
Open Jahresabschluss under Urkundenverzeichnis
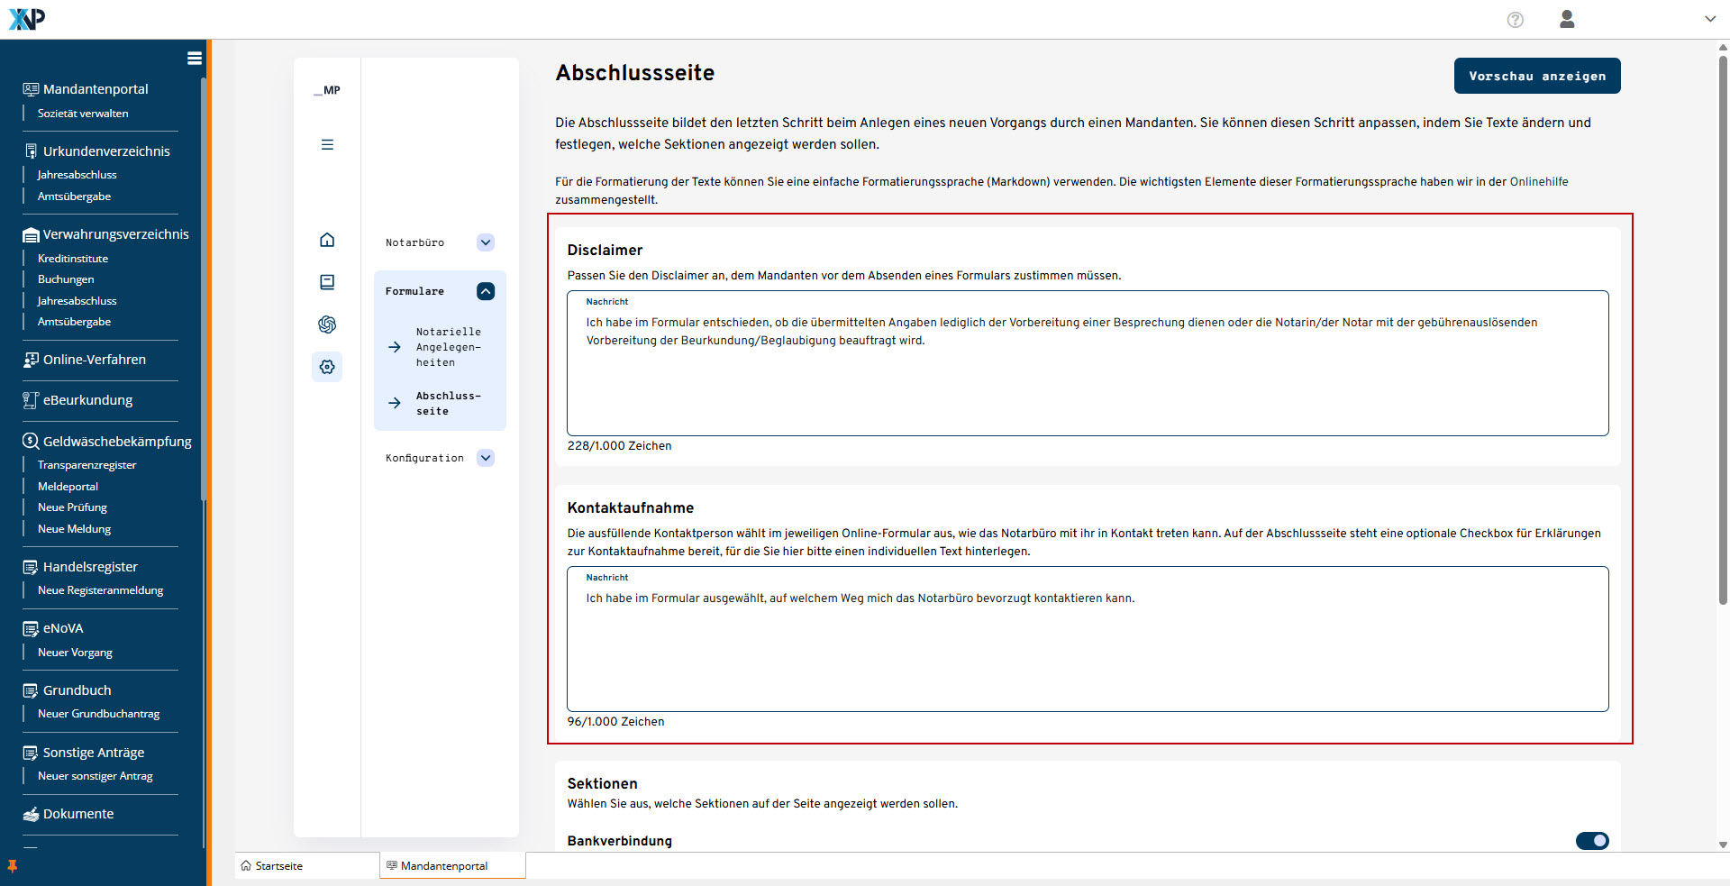click(77, 175)
